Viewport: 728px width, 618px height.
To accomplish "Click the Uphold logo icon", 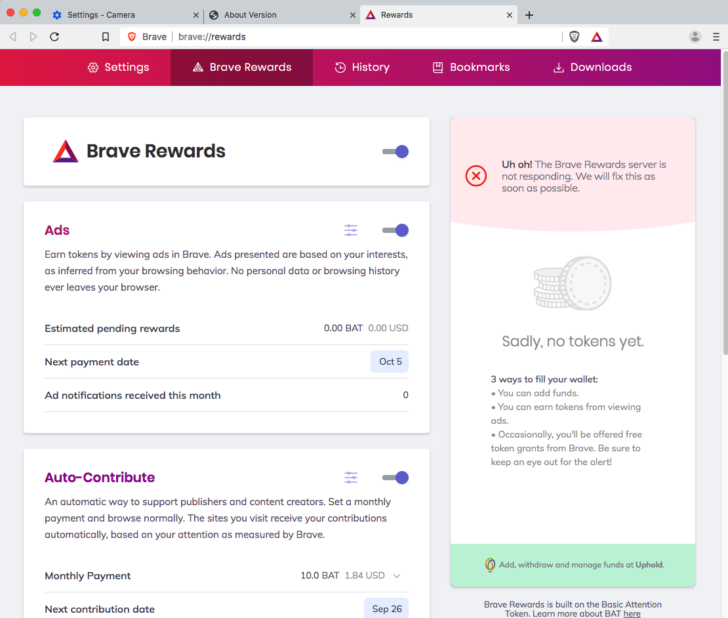I will (491, 565).
